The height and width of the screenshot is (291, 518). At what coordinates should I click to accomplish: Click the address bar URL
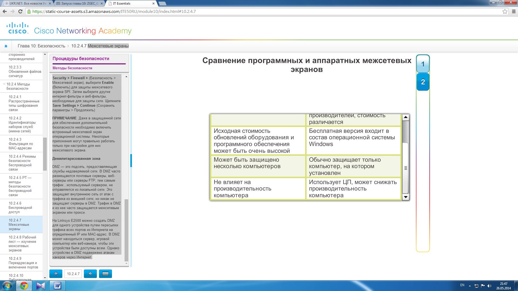tap(114, 12)
